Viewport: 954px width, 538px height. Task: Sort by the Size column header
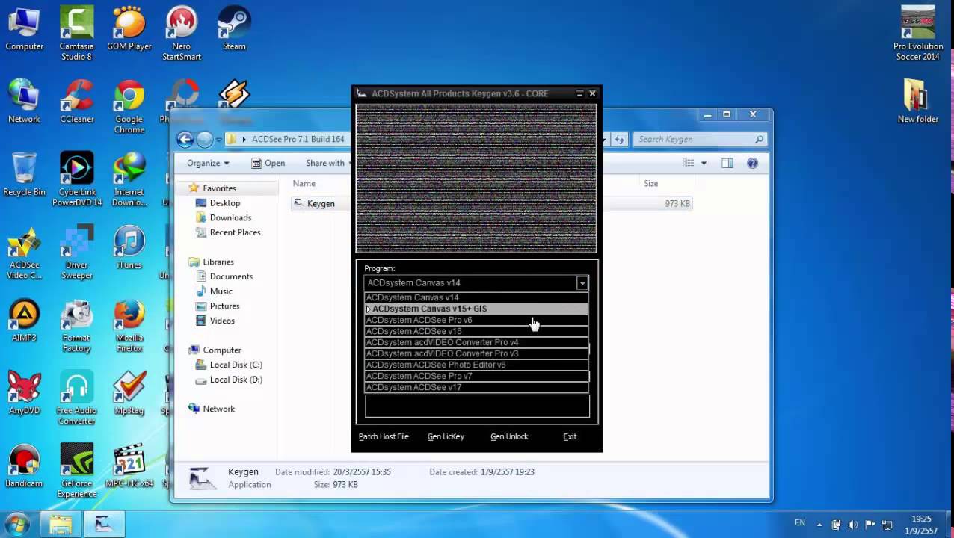tap(651, 183)
